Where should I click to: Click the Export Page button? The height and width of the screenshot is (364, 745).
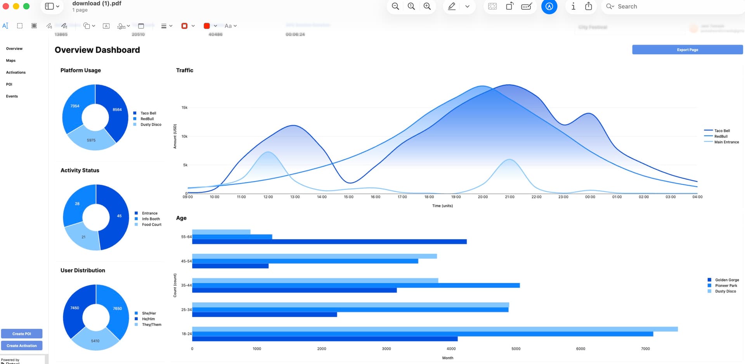(687, 50)
